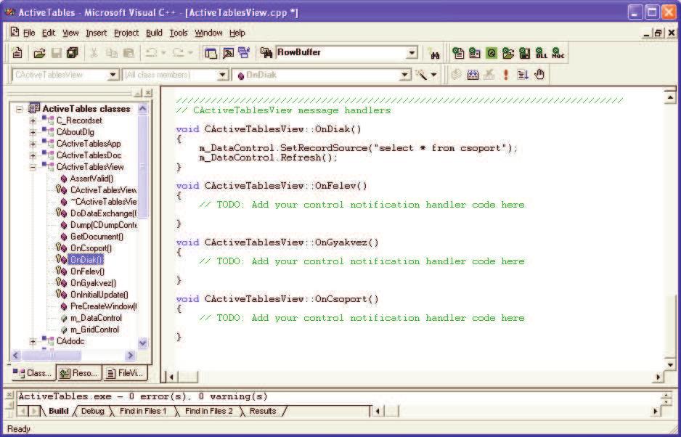Close the docked workspace pane
Viewport: 681px width, 437px height.
[149, 93]
